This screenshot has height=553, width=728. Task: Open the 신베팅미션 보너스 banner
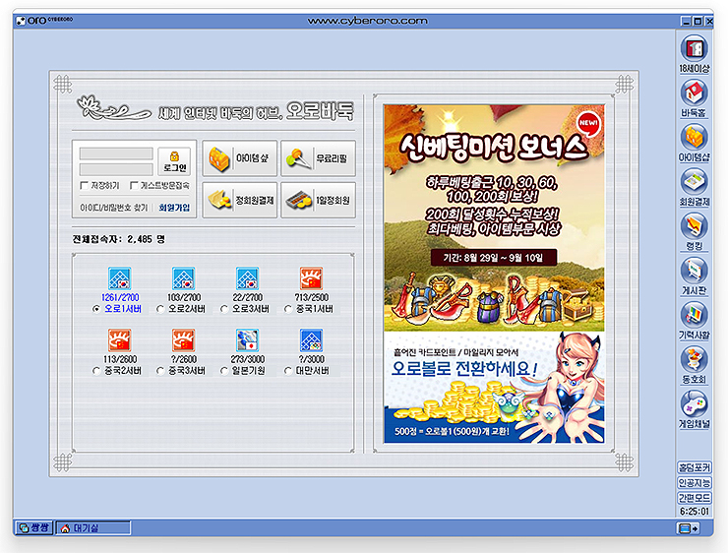coord(494,217)
